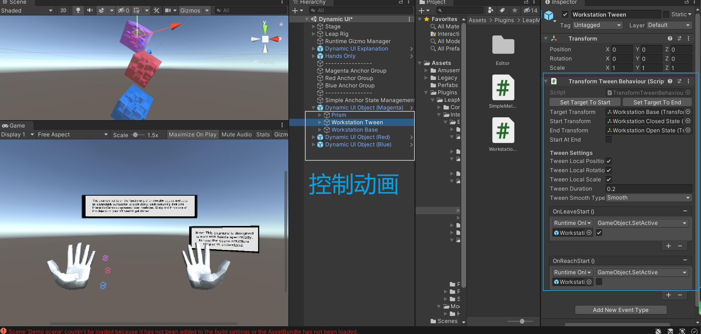Screen dimensions: 701x334
Task: Open the Shaded draw mode dropdown
Action: pyautogui.click(x=26, y=10)
